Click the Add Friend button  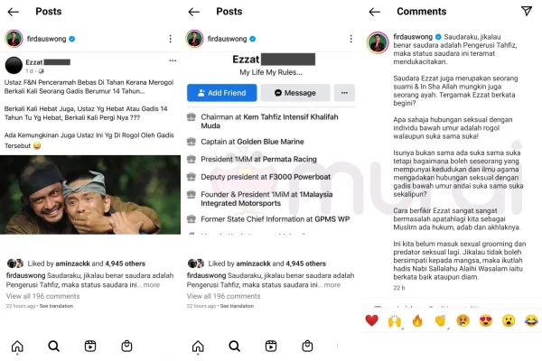tap(222, 93)
